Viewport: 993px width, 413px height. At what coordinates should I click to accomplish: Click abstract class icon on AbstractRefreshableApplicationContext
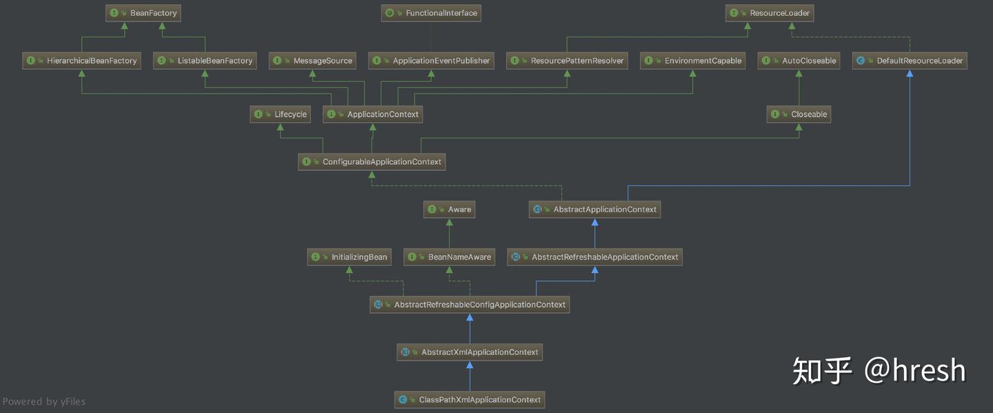click(516, 257)
